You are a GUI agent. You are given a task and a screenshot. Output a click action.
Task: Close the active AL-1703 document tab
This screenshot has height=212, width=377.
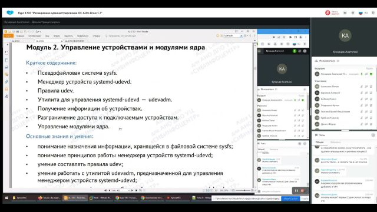[x=61, y=41]
